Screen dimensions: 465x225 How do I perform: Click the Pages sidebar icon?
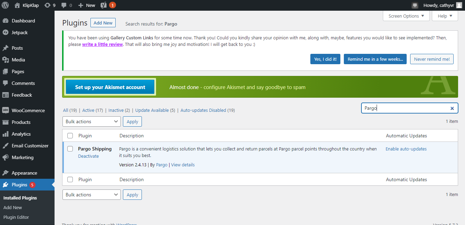point(6,71)
